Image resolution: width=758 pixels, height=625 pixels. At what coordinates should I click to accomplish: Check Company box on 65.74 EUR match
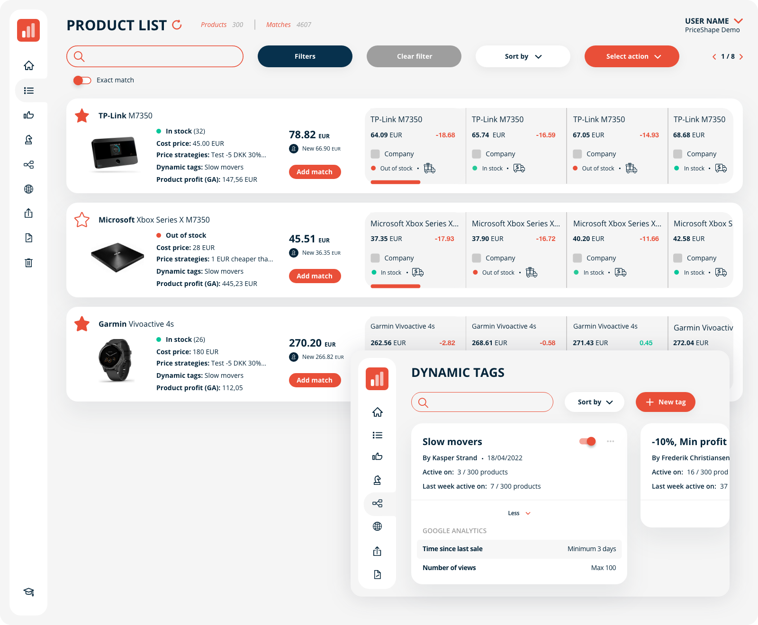coord(477,154)
